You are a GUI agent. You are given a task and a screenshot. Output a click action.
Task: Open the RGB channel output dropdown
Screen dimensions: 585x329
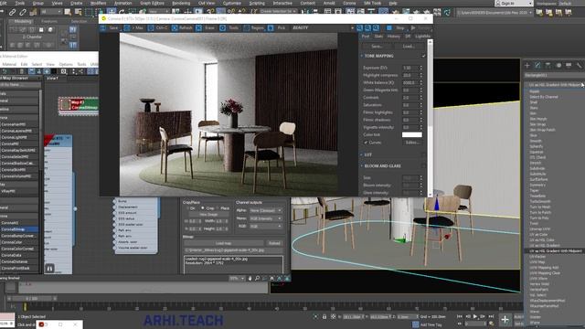coord(266,226)
